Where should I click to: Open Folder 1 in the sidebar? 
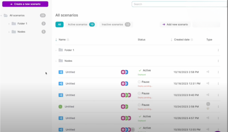click(22, 24)
